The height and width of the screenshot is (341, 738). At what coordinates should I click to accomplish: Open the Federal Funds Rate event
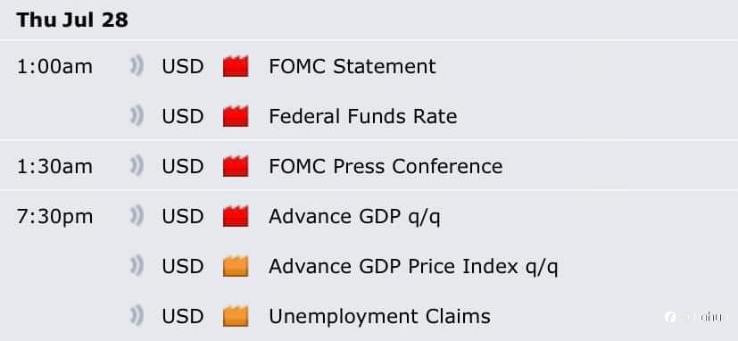coord(363,116)
